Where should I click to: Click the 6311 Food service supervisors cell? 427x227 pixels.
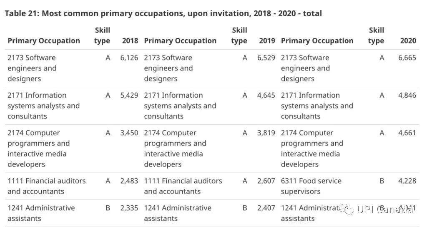click(311, 186)
